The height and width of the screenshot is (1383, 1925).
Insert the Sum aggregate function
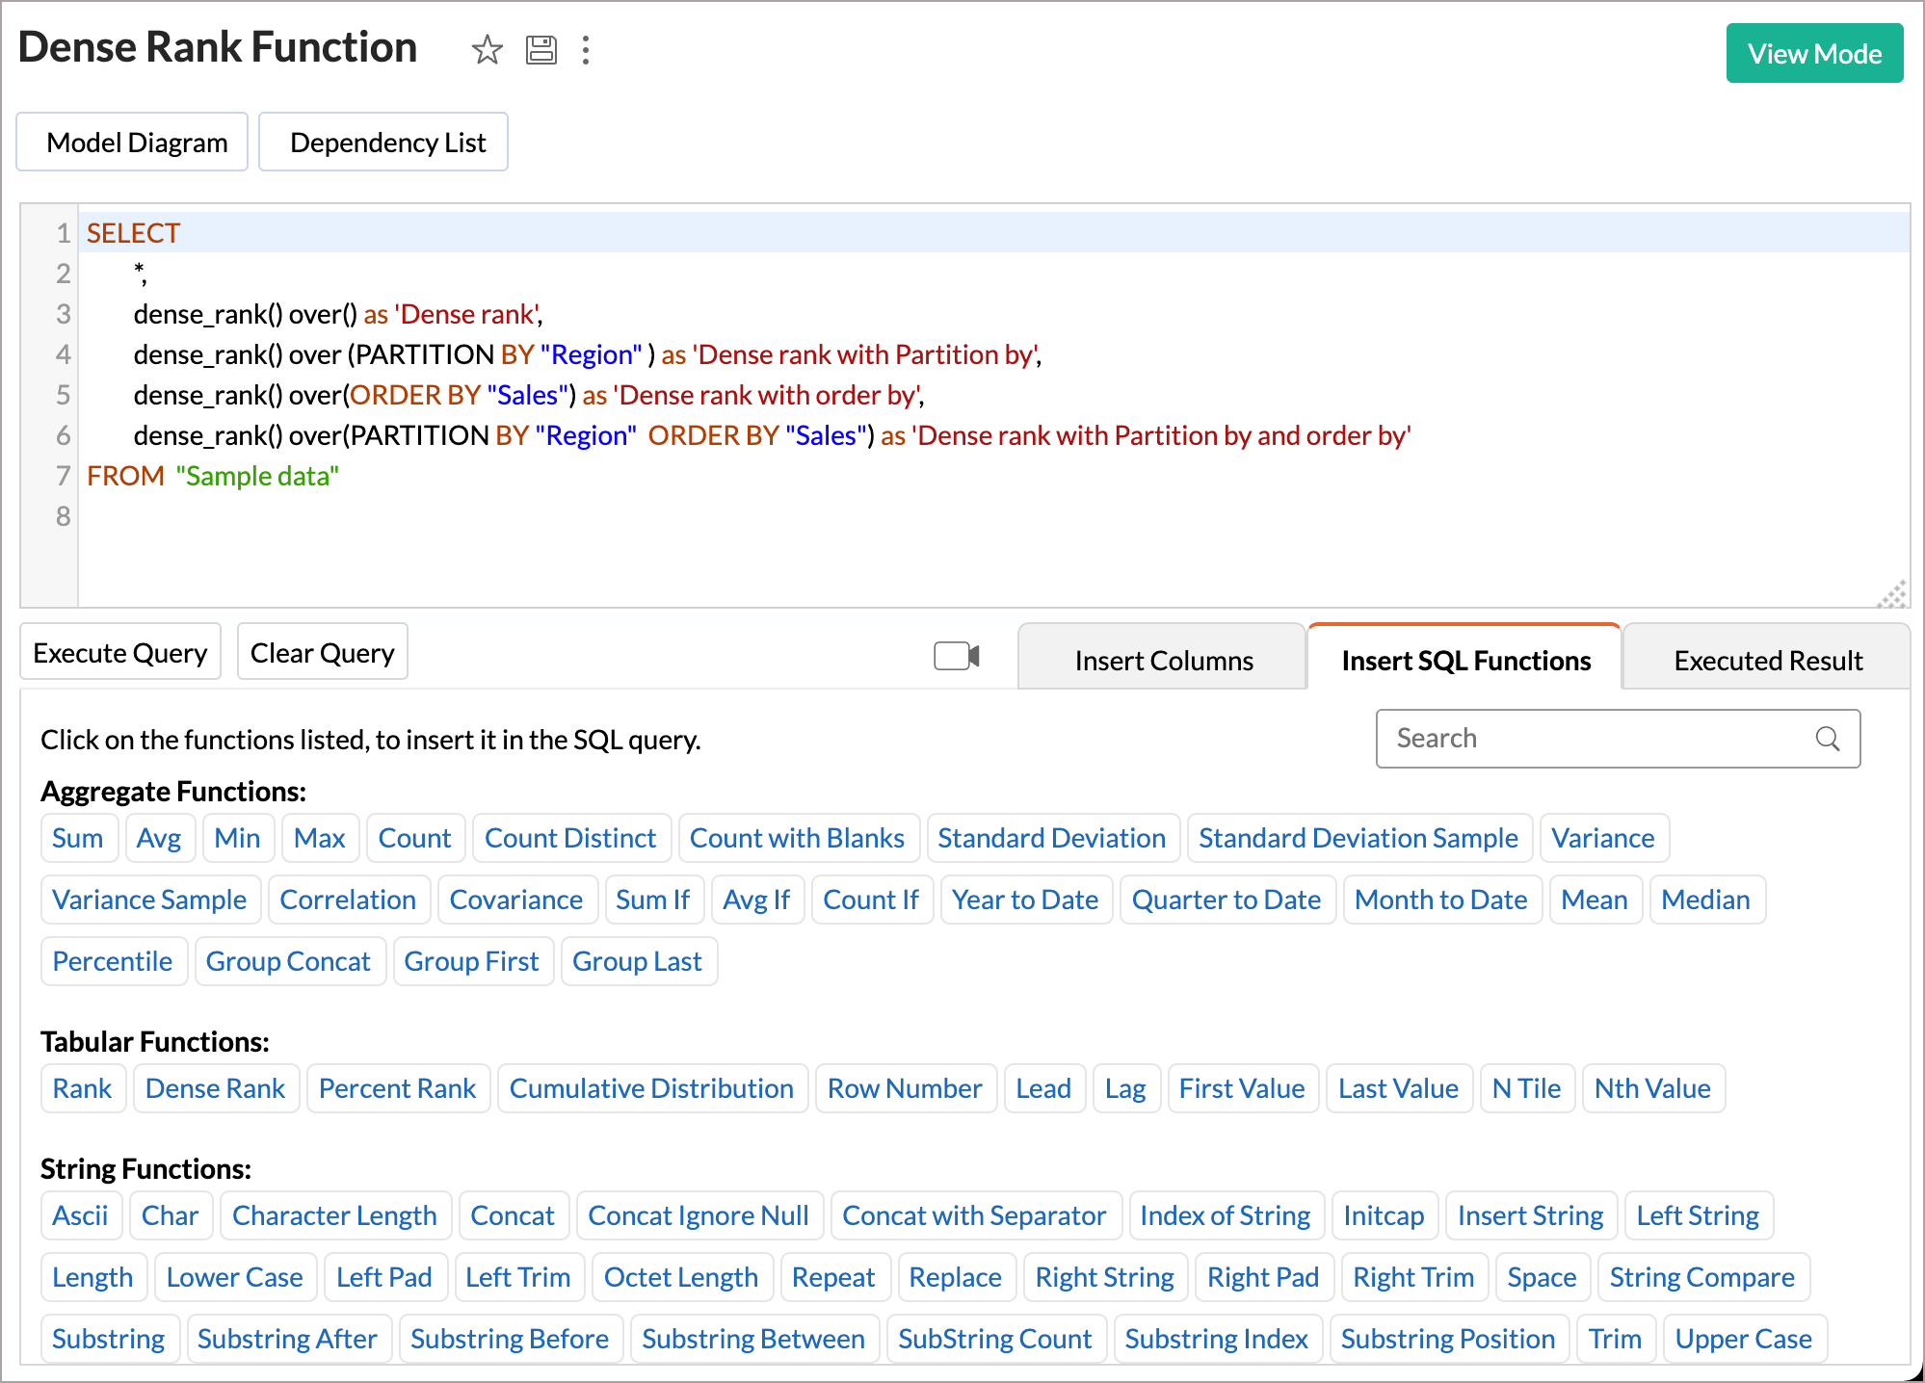(79, 837)
